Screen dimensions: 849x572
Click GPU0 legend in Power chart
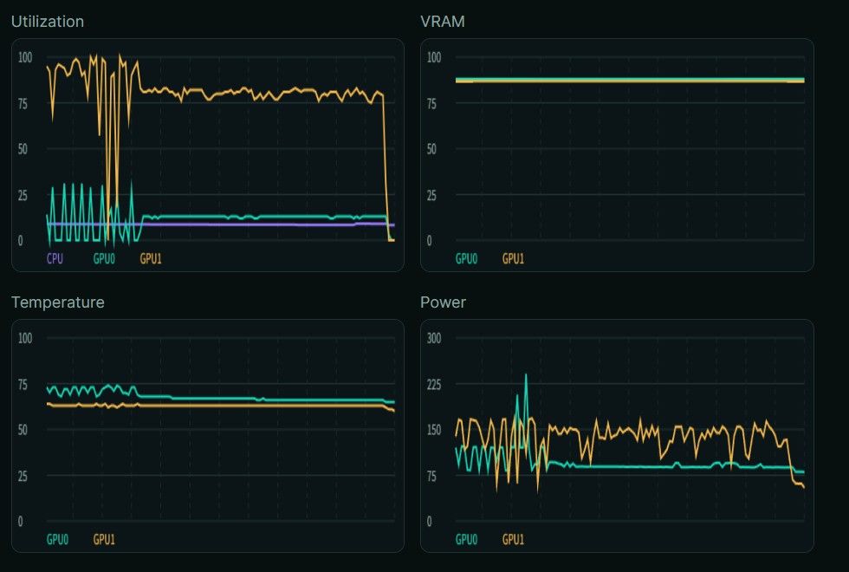[466, 539]
